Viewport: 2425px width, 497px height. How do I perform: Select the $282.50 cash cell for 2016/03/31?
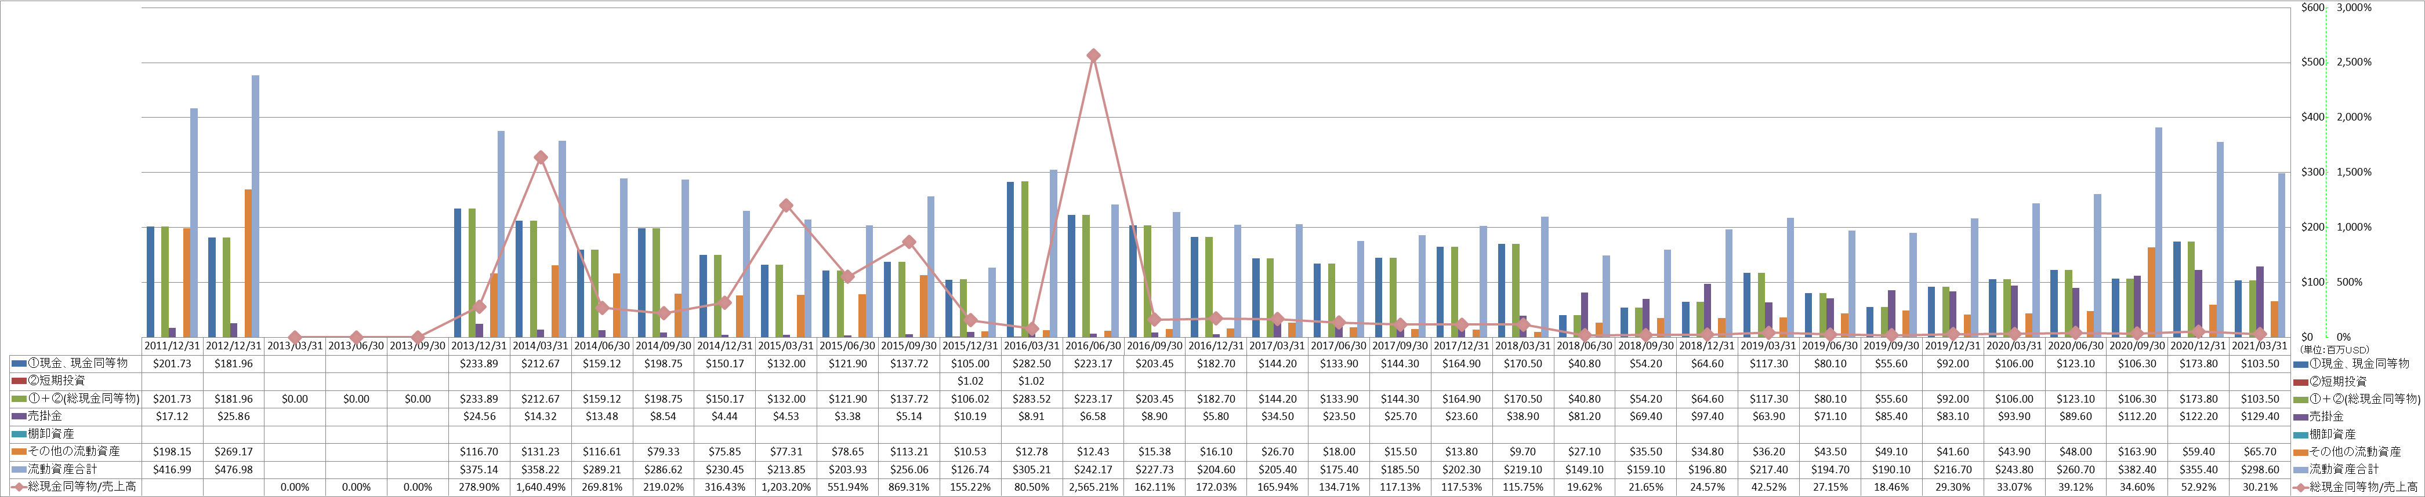1032,364
